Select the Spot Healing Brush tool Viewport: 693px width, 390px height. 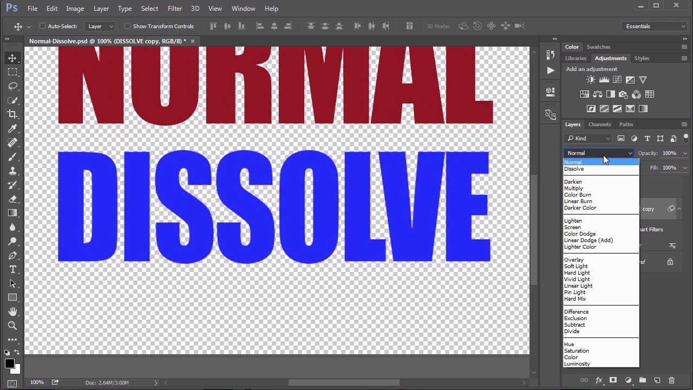pos(12,142)
